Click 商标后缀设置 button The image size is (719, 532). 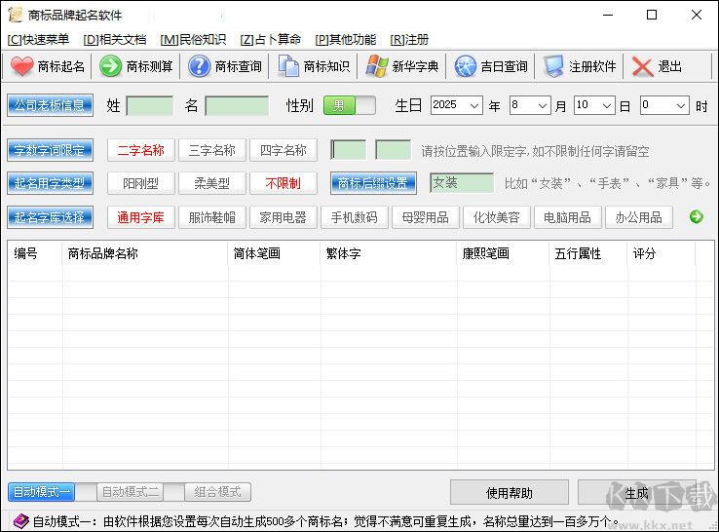[x=373, y=183]
